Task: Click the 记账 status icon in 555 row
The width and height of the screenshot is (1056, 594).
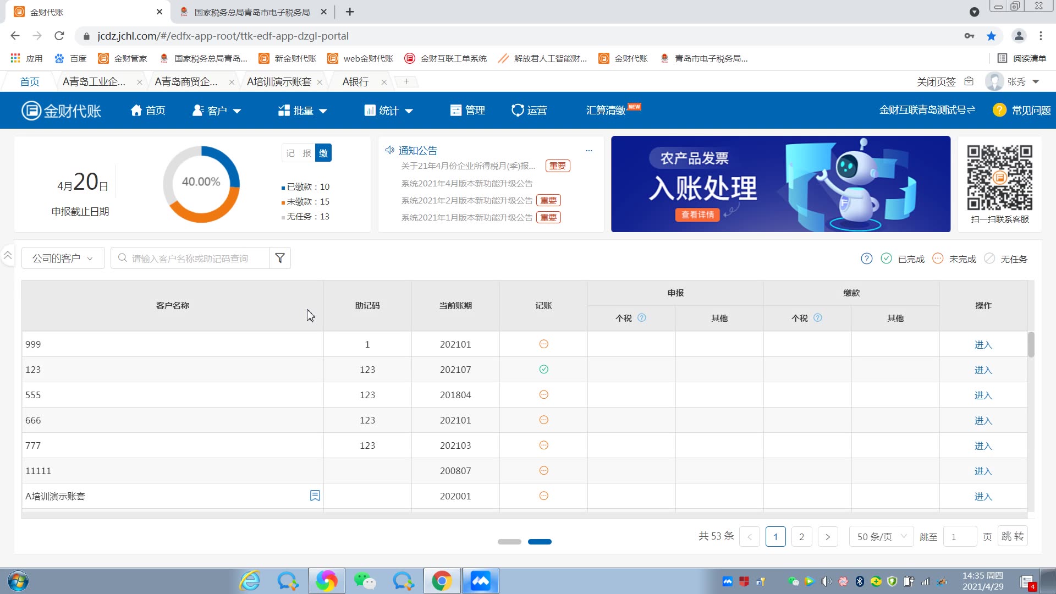Action: tap(543, 394)
